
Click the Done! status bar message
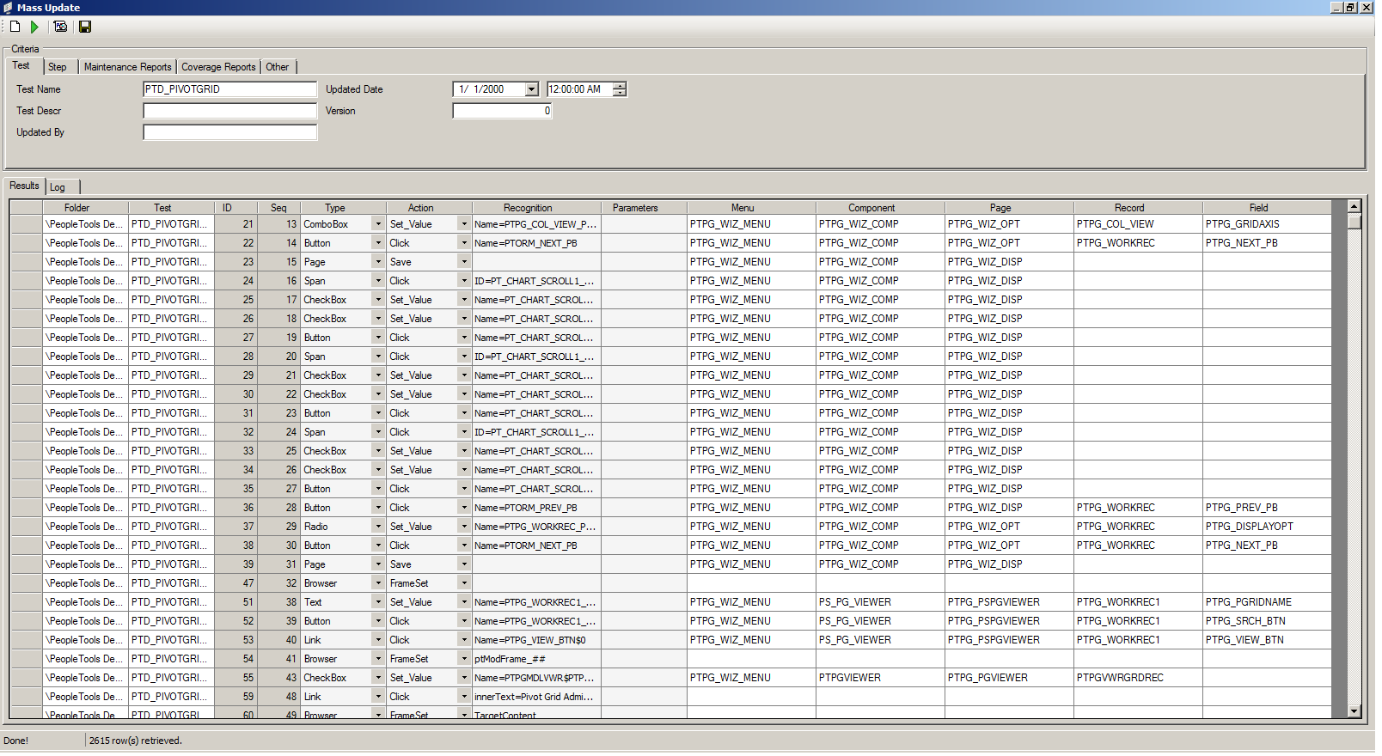tap(15, 741)
